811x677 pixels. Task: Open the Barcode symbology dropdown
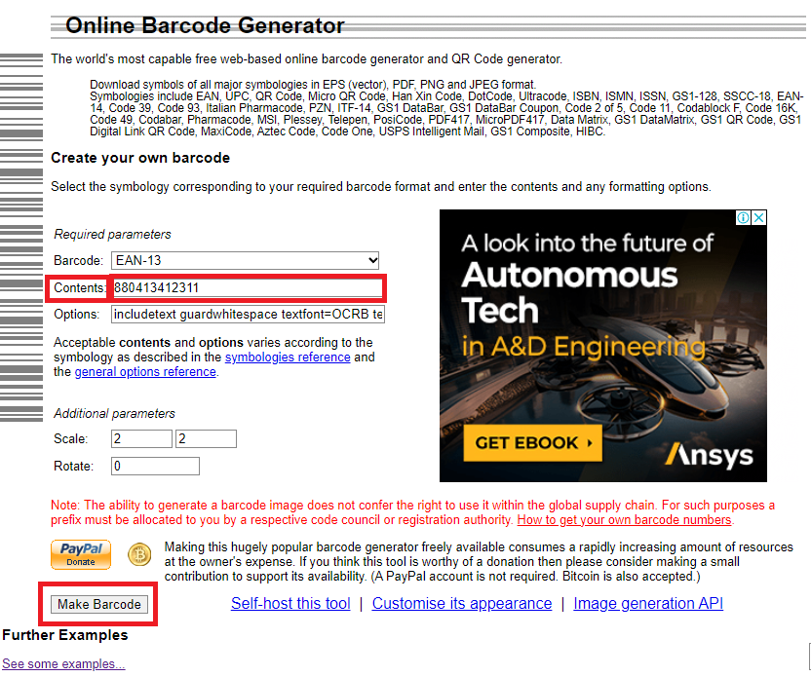tap(246, 260)
